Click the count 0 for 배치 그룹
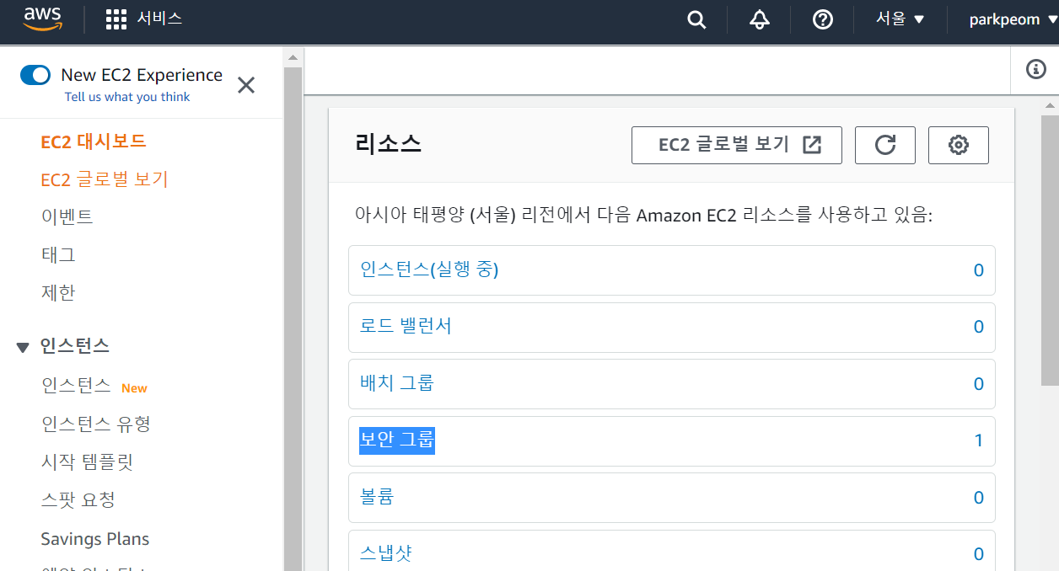 point(979,384)
